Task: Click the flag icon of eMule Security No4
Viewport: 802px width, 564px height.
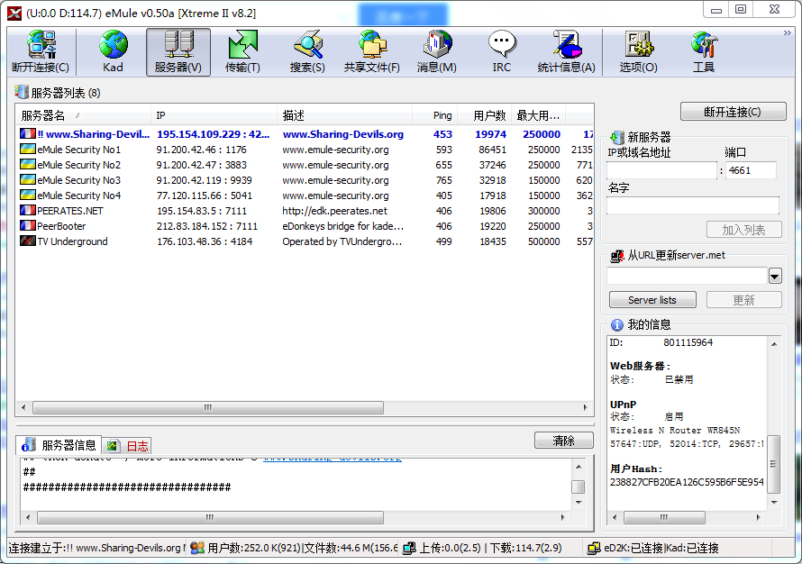Action: point(28,195)
